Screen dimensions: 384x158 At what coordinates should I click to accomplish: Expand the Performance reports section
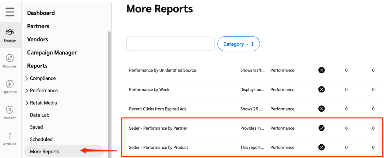pyautogui.click(x=27, y=91)
